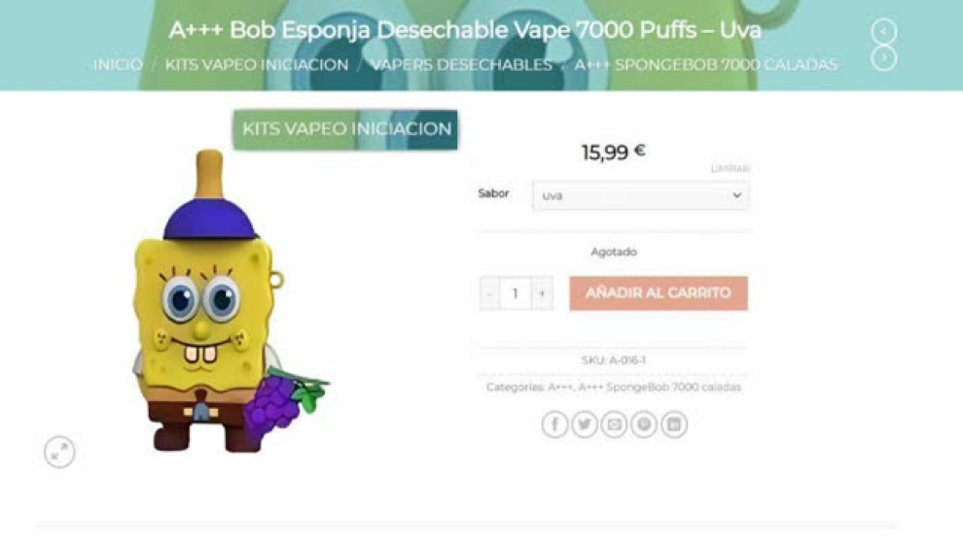Click the Kits Vapeo Iniciacion badge
The height and width of the screenshot is (541, 963).
click(345, 129)
